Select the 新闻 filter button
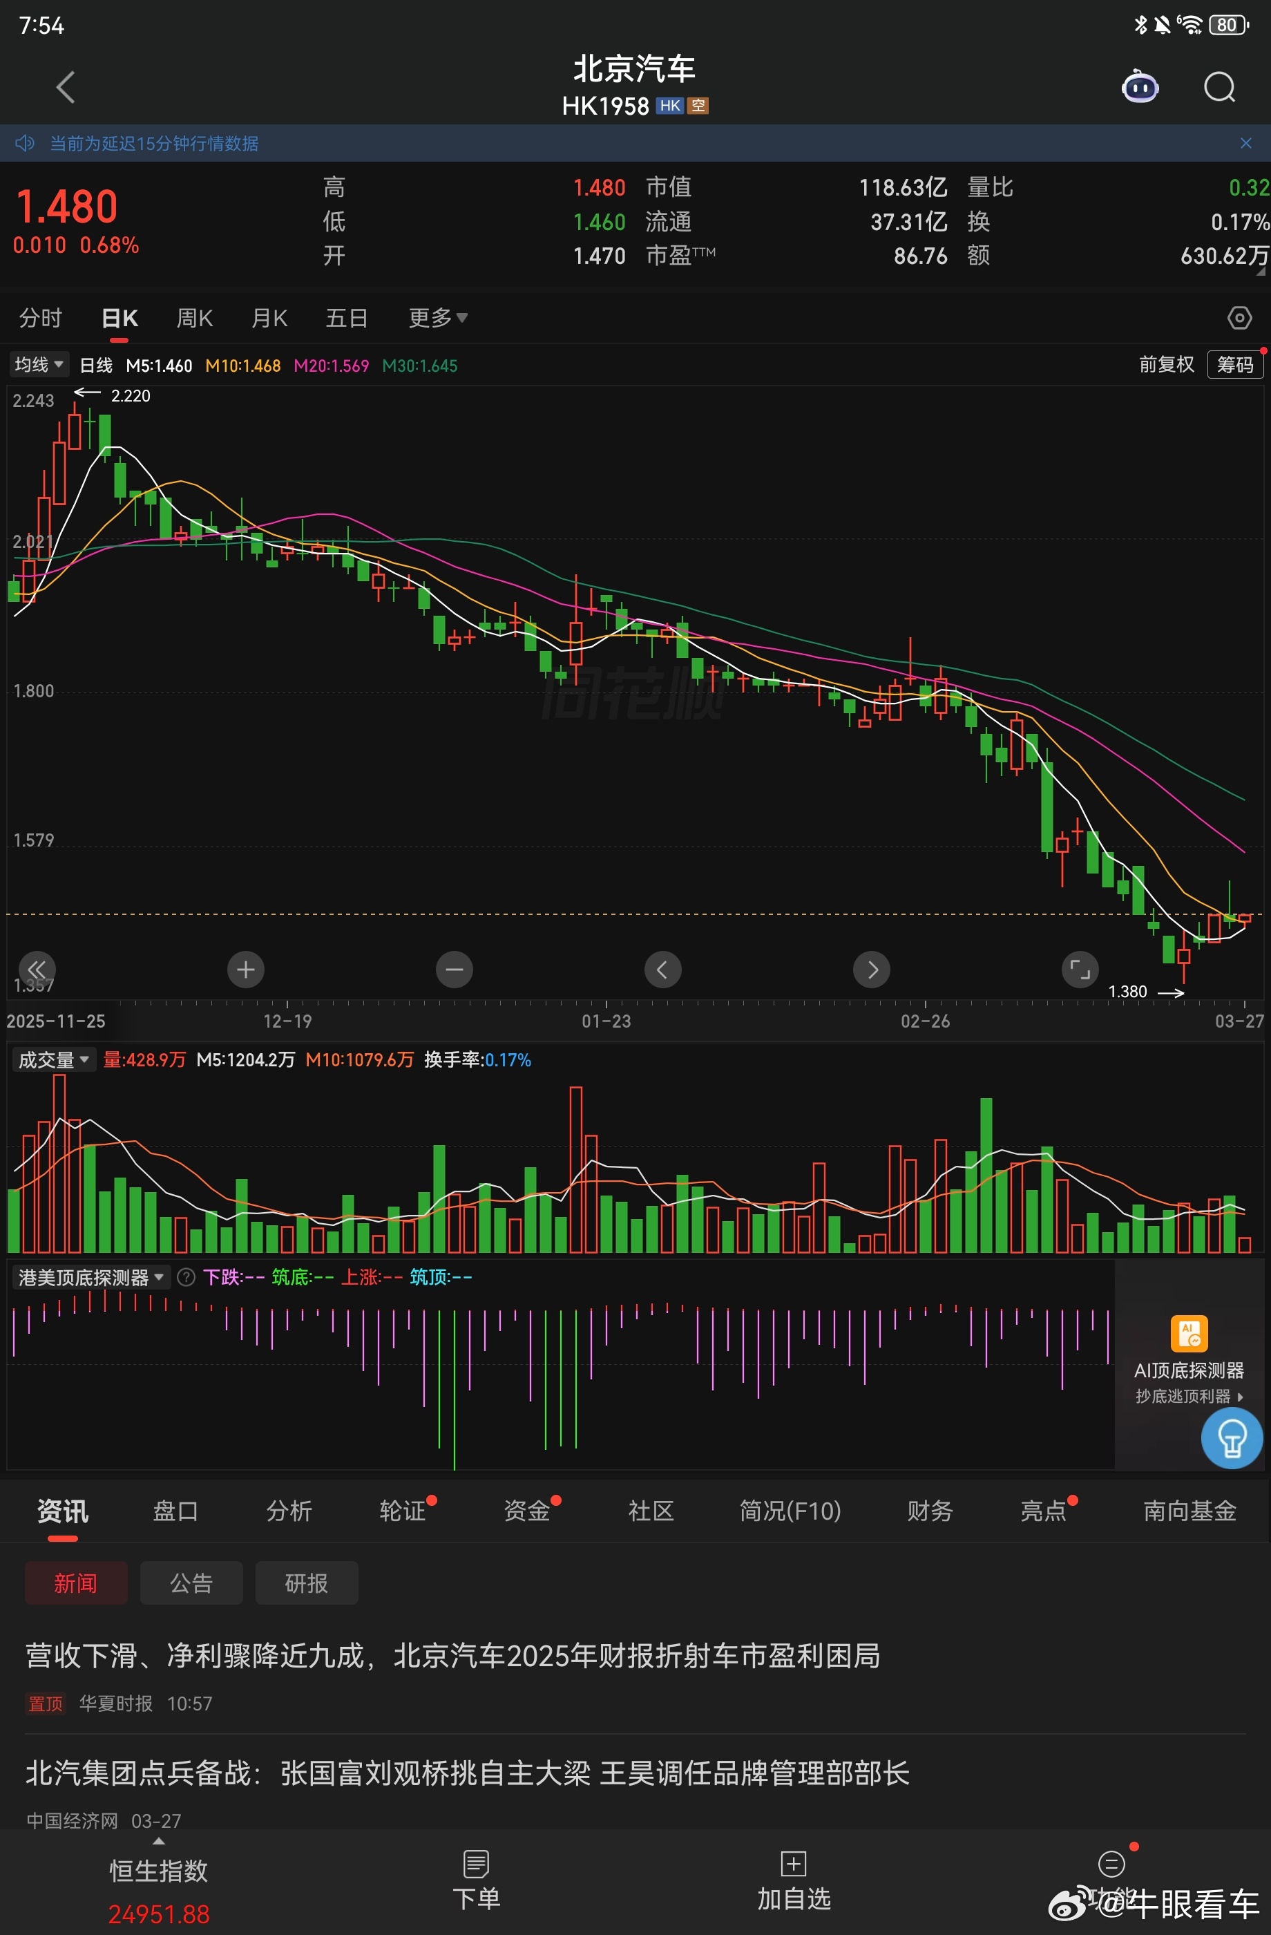The height and width of the screenshot is (1935, 1271). [75, 1583]
